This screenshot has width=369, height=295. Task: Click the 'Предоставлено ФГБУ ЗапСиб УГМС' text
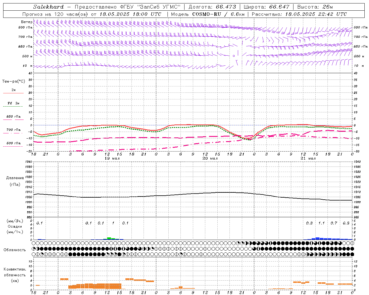coord(128,7)
